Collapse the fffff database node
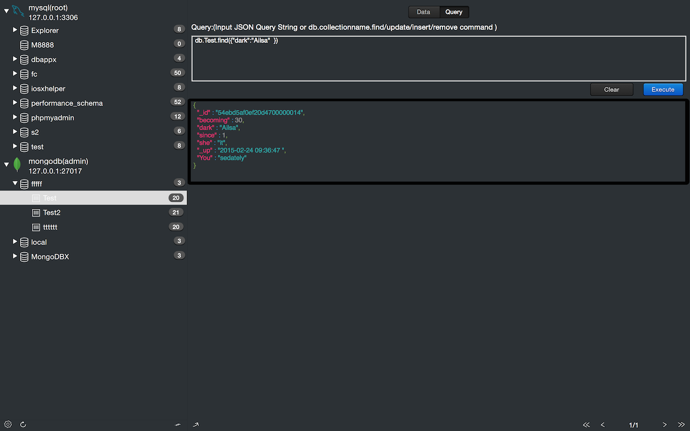This screenshot has height=431, width=690. coord(15,184)
